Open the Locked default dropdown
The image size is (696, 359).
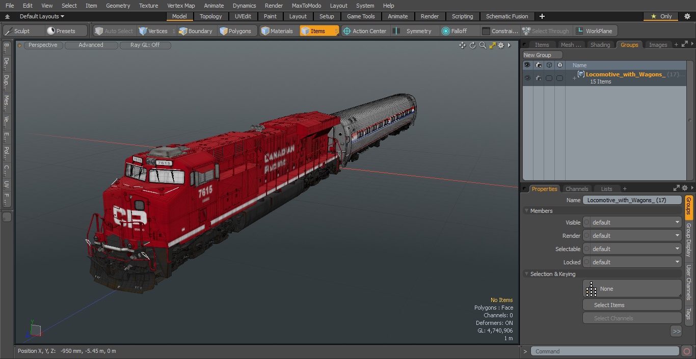point(636,262)
